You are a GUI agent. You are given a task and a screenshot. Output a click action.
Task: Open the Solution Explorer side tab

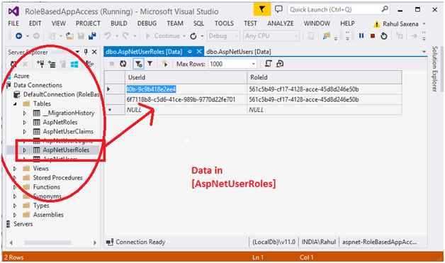(434, 69)
